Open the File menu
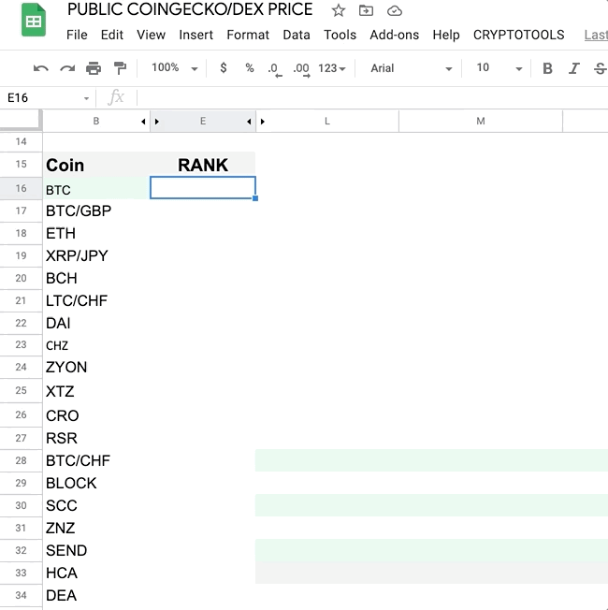 coord(77,35)
